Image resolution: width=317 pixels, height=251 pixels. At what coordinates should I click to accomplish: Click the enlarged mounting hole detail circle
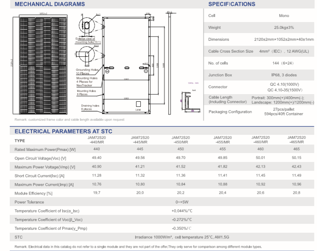(x=87, y=25)
